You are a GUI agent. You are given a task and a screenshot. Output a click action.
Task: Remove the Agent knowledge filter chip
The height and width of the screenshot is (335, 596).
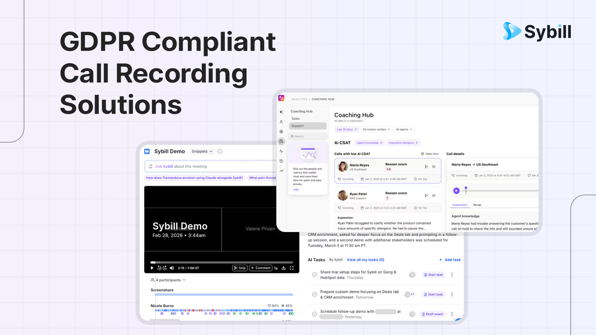pyautogui.click(x=381, y=143)
